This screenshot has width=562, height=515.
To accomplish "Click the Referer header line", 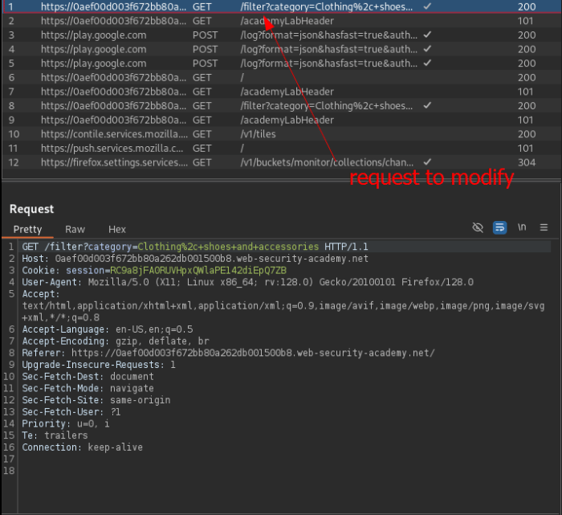I will (228, 353).
